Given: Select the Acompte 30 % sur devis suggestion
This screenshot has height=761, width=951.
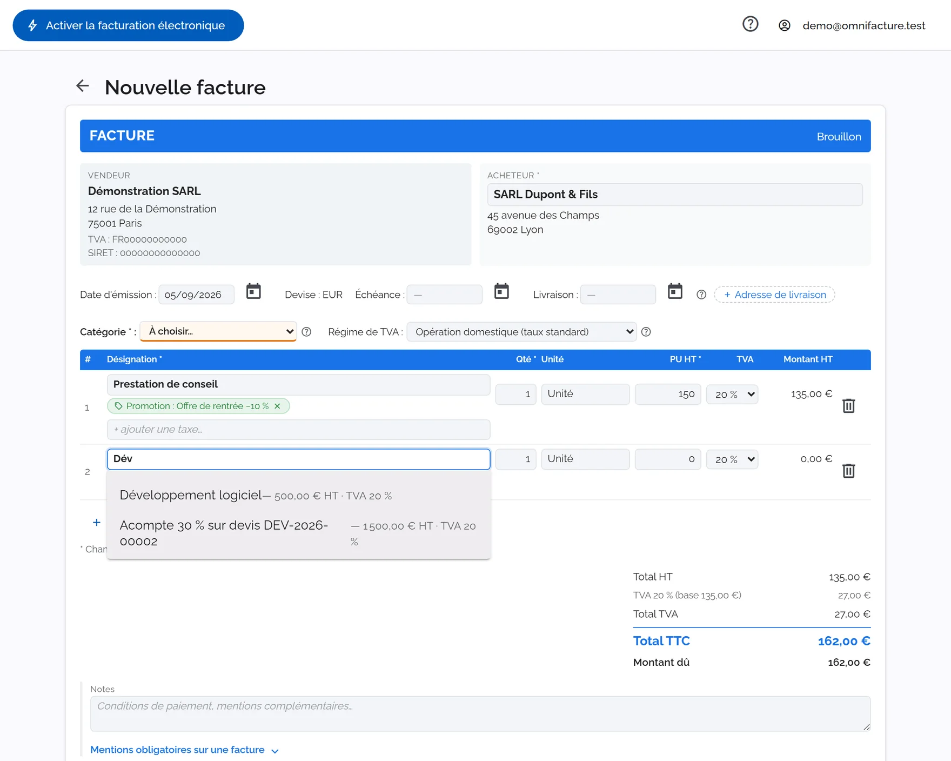Looking at the screenshot, I should click(x=299, y=533).
